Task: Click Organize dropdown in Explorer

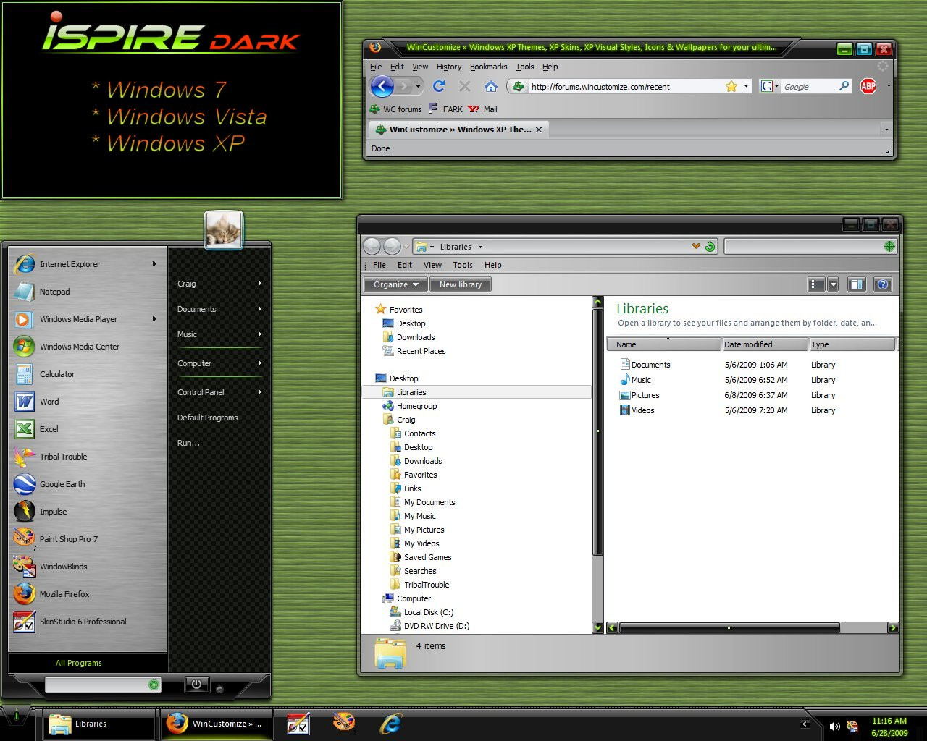Action: click(x=395, y=284)
